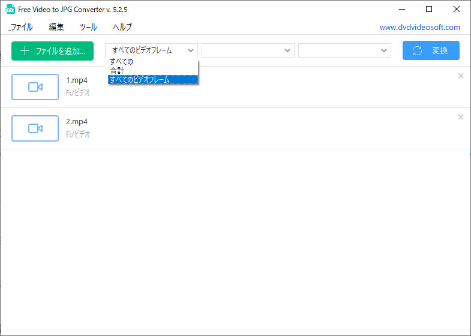Remove 2.mp4 using its X icon
The height and width of the screenshot is (336, 471).
460,117
